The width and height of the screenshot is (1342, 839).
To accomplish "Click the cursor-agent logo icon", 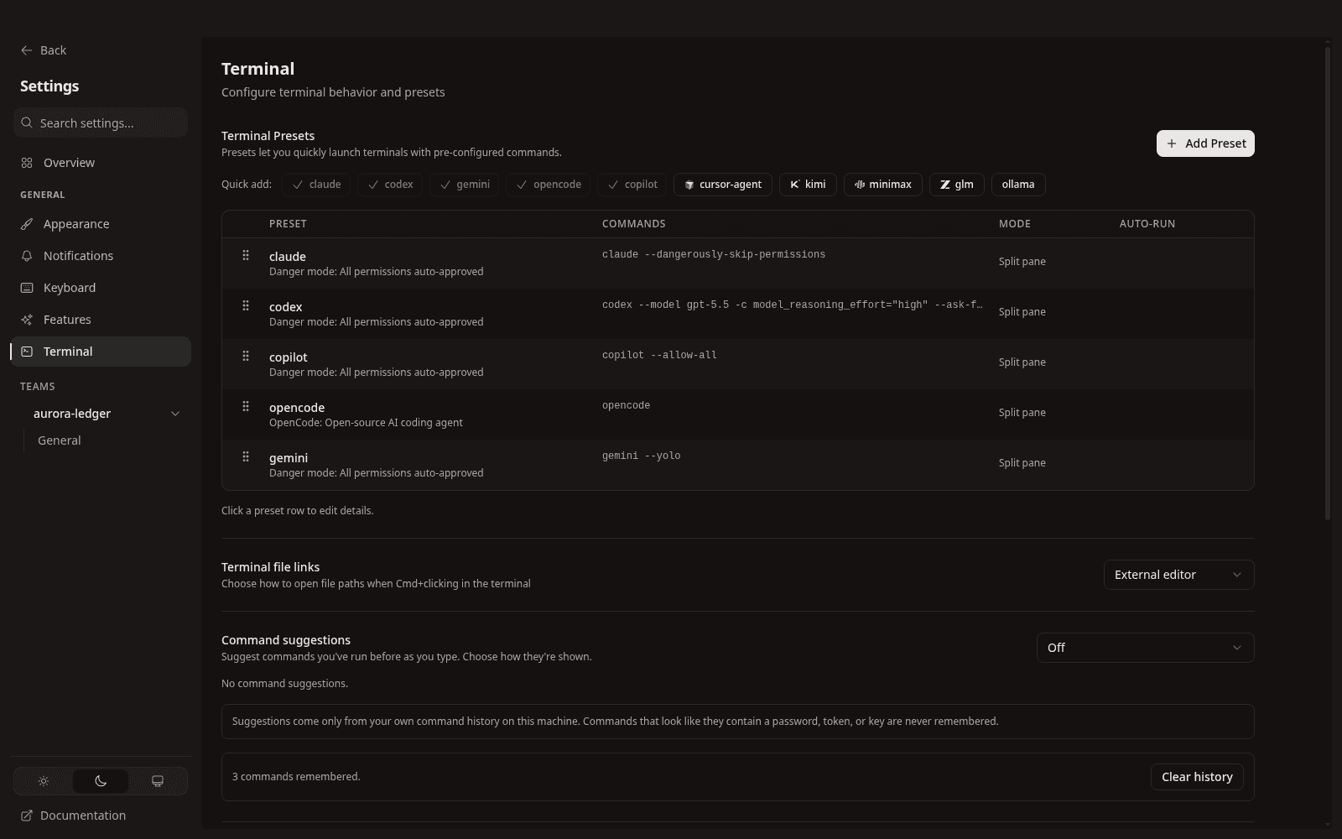I will click(689, 185).
